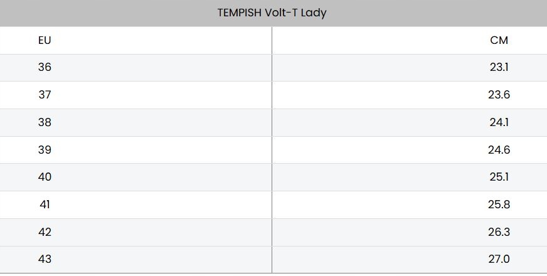Click the 24.1 cm value
The image size is (547, 276).
pyautogui.click(x=499, y=122)
